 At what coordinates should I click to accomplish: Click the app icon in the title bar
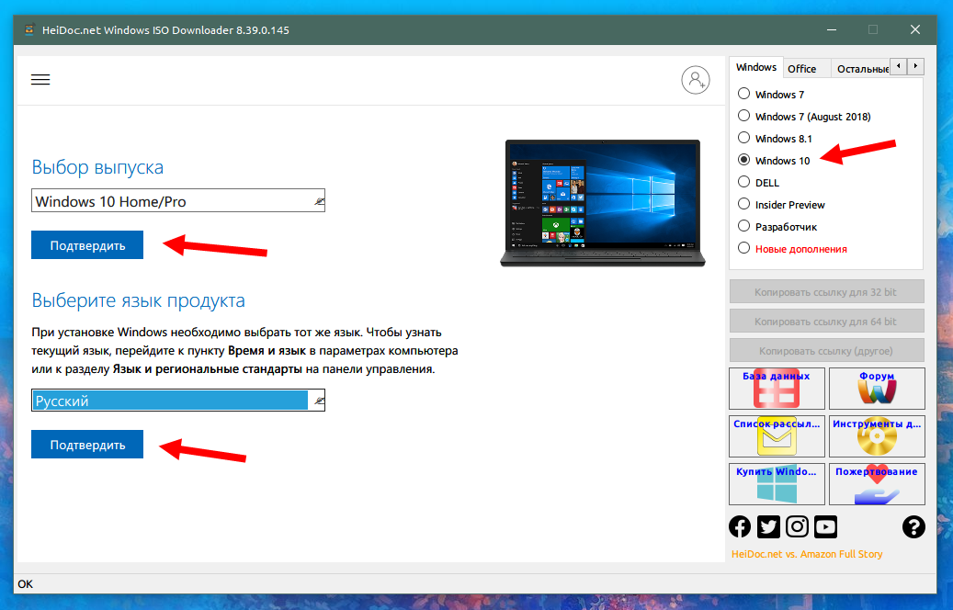pyautogui.click(x=29, y=29)
